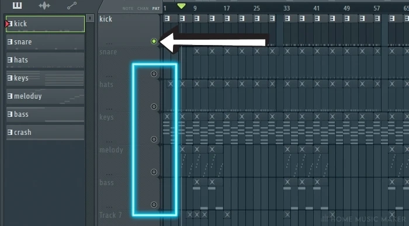Viewport: 409px width, 226px height.
Task: Select the kick clip icon under bar 25
Action: [257, 19]
